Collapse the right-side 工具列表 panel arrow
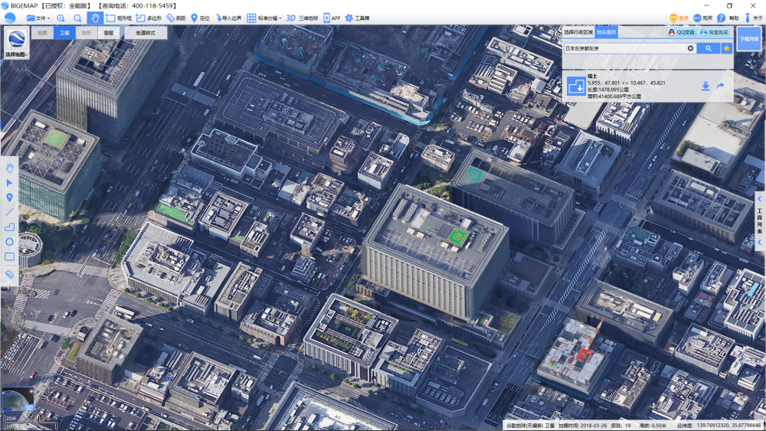This screenshot has height=431, width=766. (759, 199)
